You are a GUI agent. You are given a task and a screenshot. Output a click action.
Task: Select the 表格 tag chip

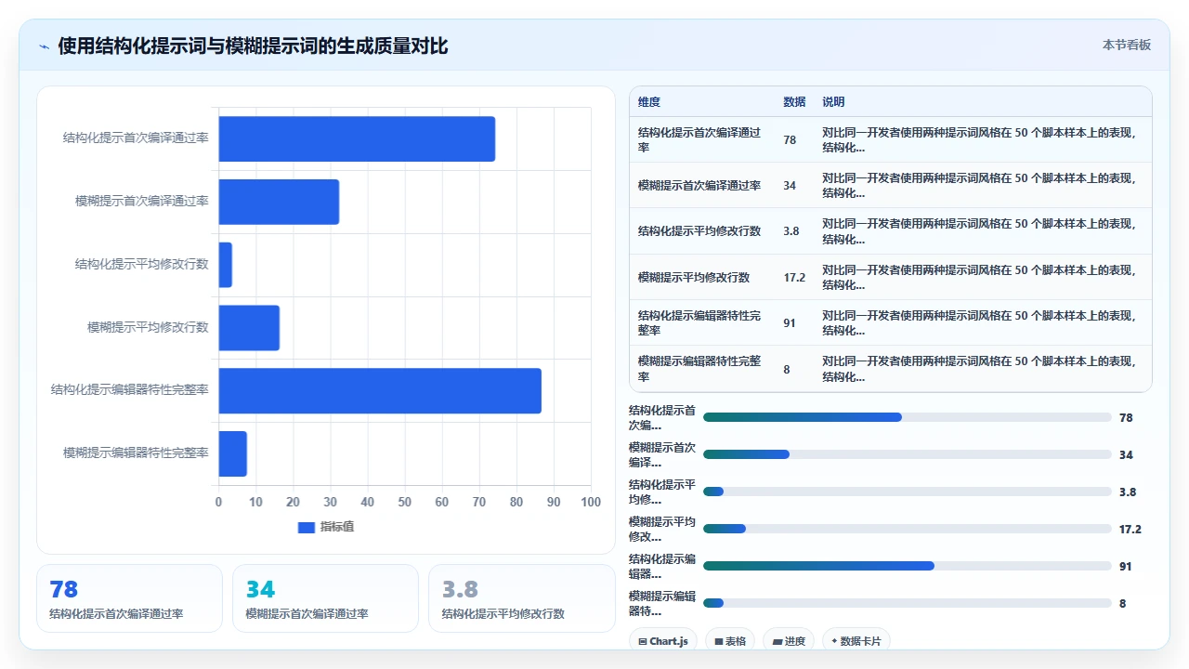pyautogui.click(x=730, y=641)
